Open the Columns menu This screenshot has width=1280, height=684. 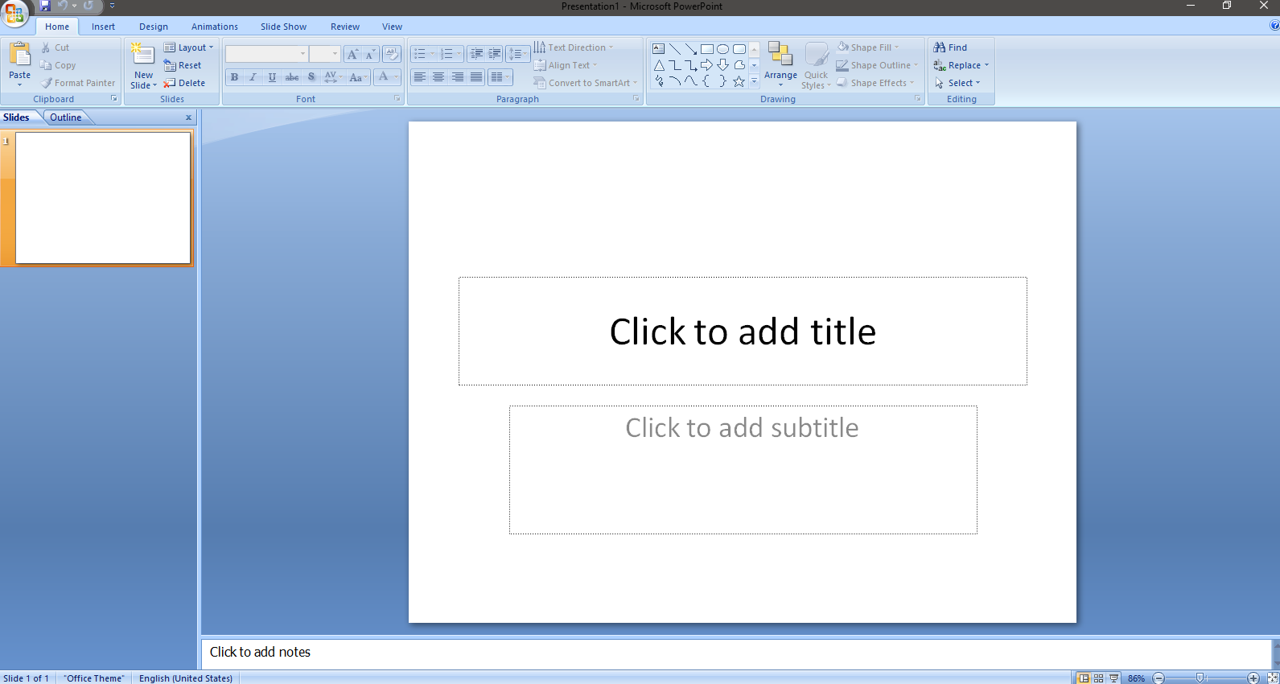click(x=500, y=77)
